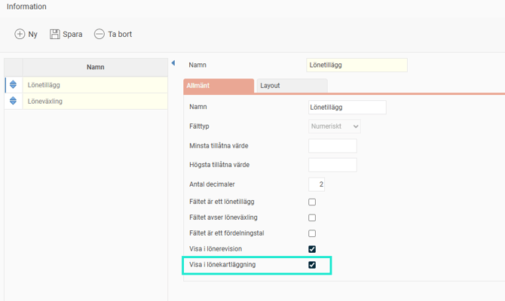Screen dimensions: 505x301
Task: Click the plus icon for Ny
Action: click(x=20, y=34)
